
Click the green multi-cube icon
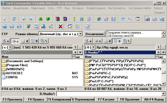(x=41, y=19)
